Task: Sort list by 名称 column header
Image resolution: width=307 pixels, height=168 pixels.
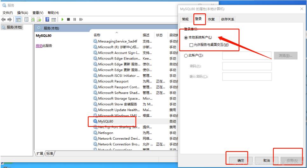Action: click(97, 35)
